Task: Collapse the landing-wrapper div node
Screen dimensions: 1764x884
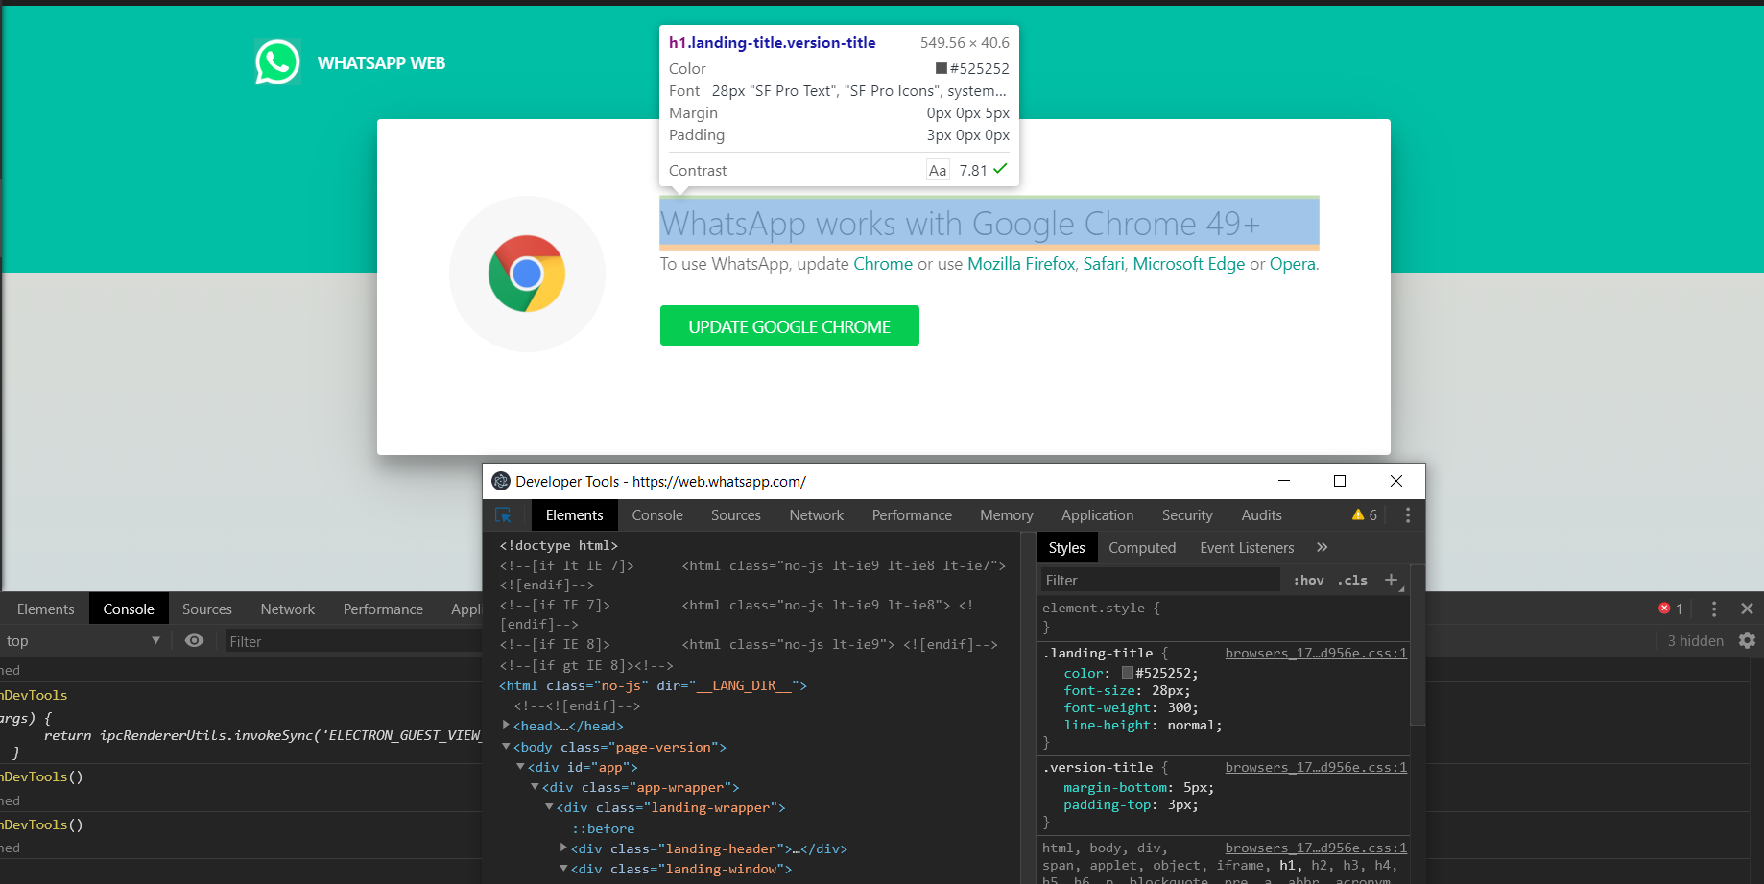Action: tap(549, 807)
